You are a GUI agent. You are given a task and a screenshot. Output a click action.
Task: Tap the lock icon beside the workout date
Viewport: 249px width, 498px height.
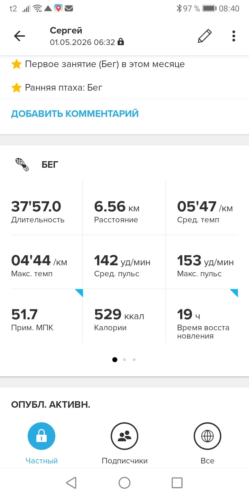tap(121, 42)
